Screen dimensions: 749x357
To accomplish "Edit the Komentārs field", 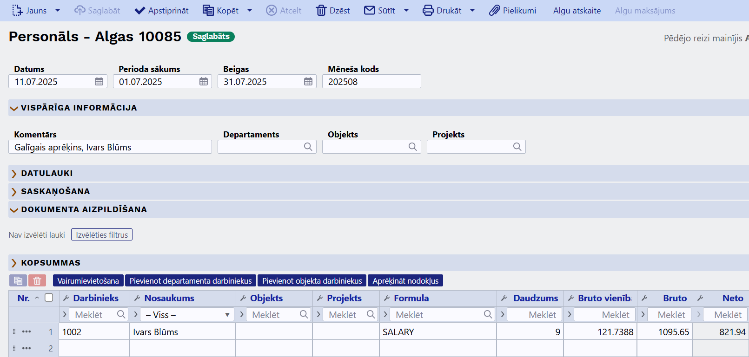I will (x=110, y=147).
